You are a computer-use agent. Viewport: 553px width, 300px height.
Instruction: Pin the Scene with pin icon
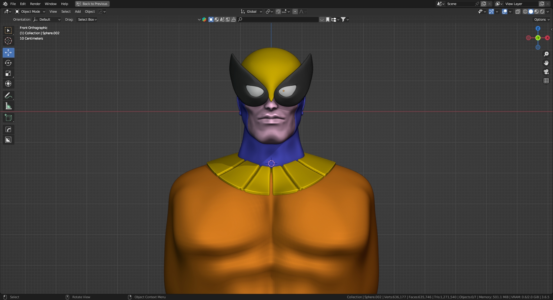(477, 4)
